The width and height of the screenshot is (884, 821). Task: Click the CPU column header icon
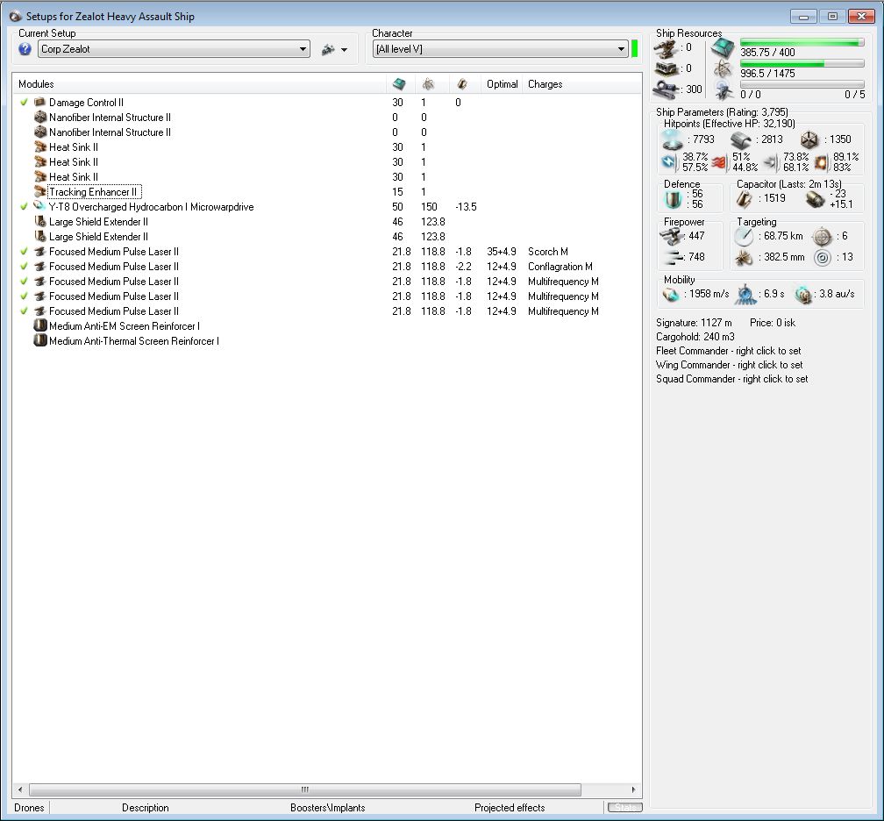pyautogui.click(x=399, y=84)
